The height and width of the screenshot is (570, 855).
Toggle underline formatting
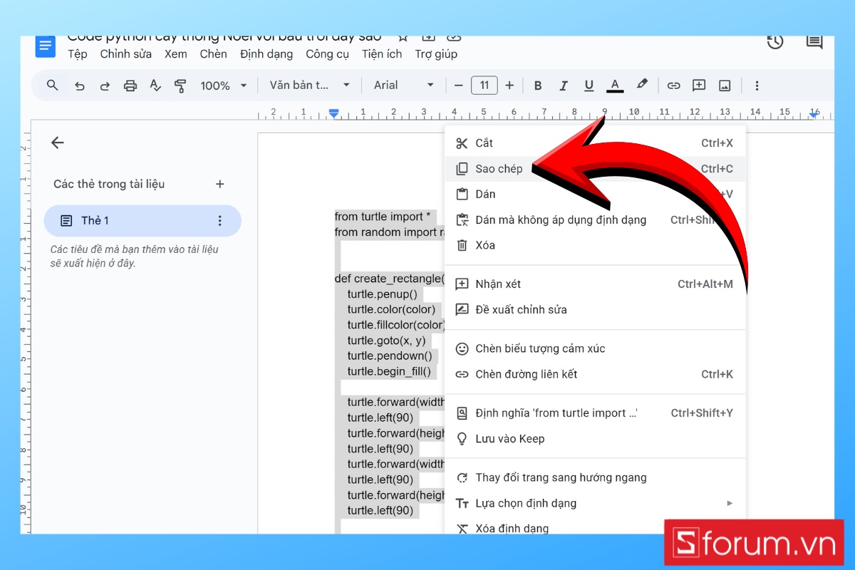(x=589, y=85)
